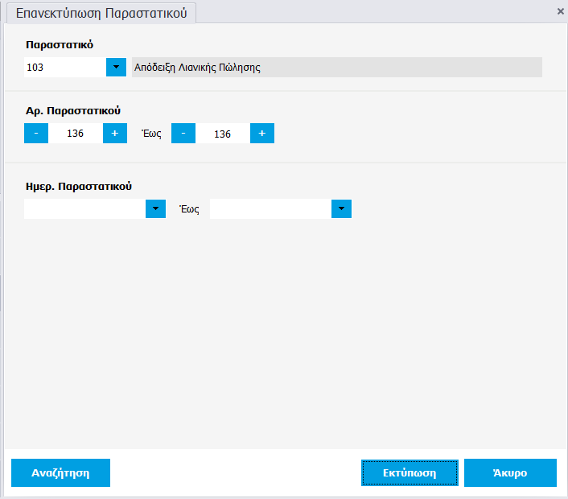Decrease the ending document number after Έως
568x499 pixels.
click(183, 134)
